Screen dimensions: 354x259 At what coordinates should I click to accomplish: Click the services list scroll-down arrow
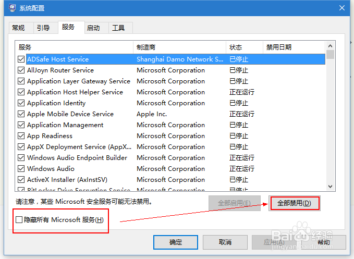(331, 187)
